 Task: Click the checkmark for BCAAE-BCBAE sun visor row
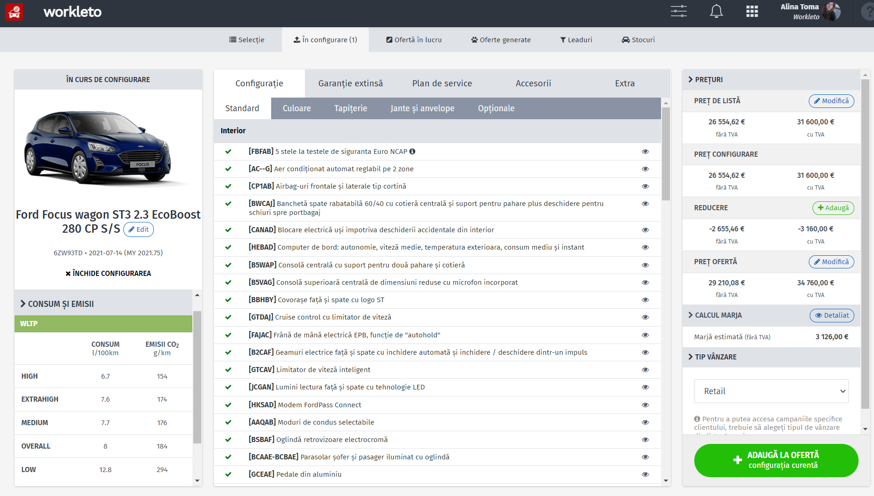(228, 457)
